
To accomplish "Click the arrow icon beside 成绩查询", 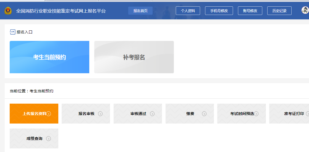I will [x=49, y=138].
